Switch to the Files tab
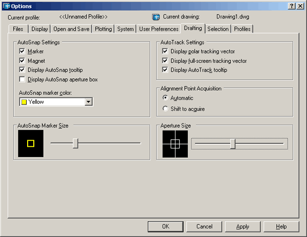 point(18,29)
